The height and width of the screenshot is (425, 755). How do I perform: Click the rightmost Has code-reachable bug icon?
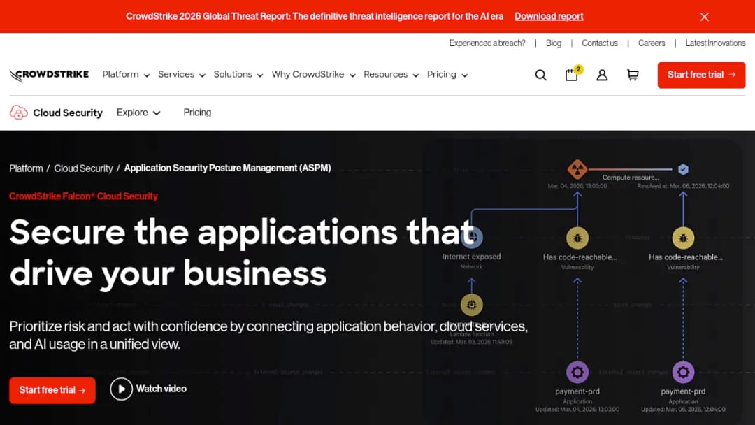tap(683, 238)
